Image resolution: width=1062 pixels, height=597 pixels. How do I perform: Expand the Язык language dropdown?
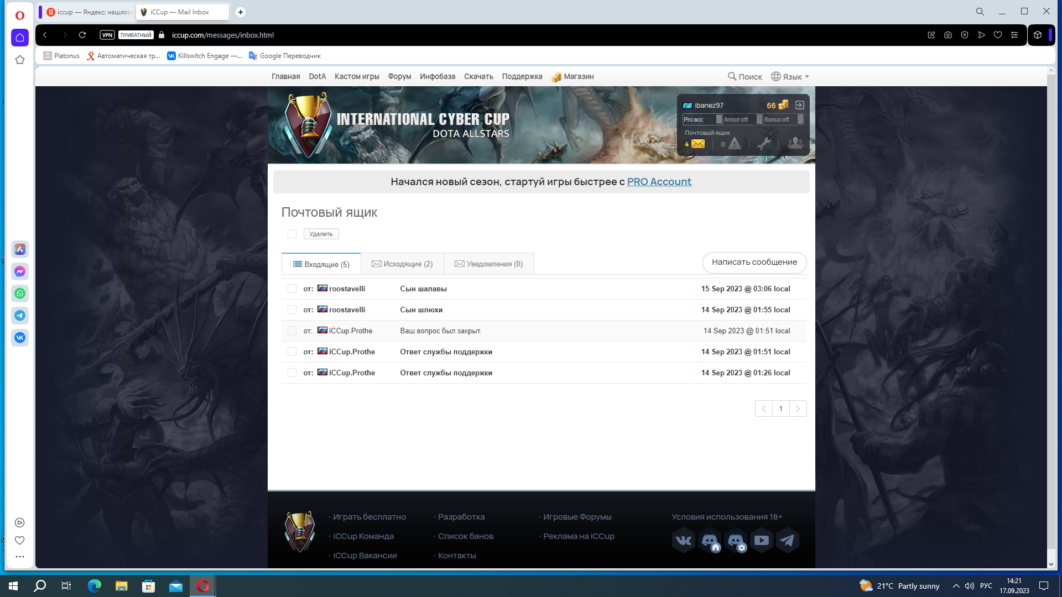tap(790, 76)
